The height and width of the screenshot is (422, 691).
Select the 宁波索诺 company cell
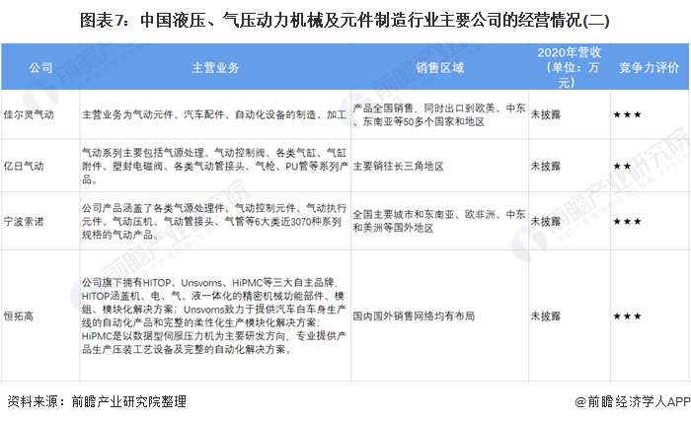[x=26, y=222]
